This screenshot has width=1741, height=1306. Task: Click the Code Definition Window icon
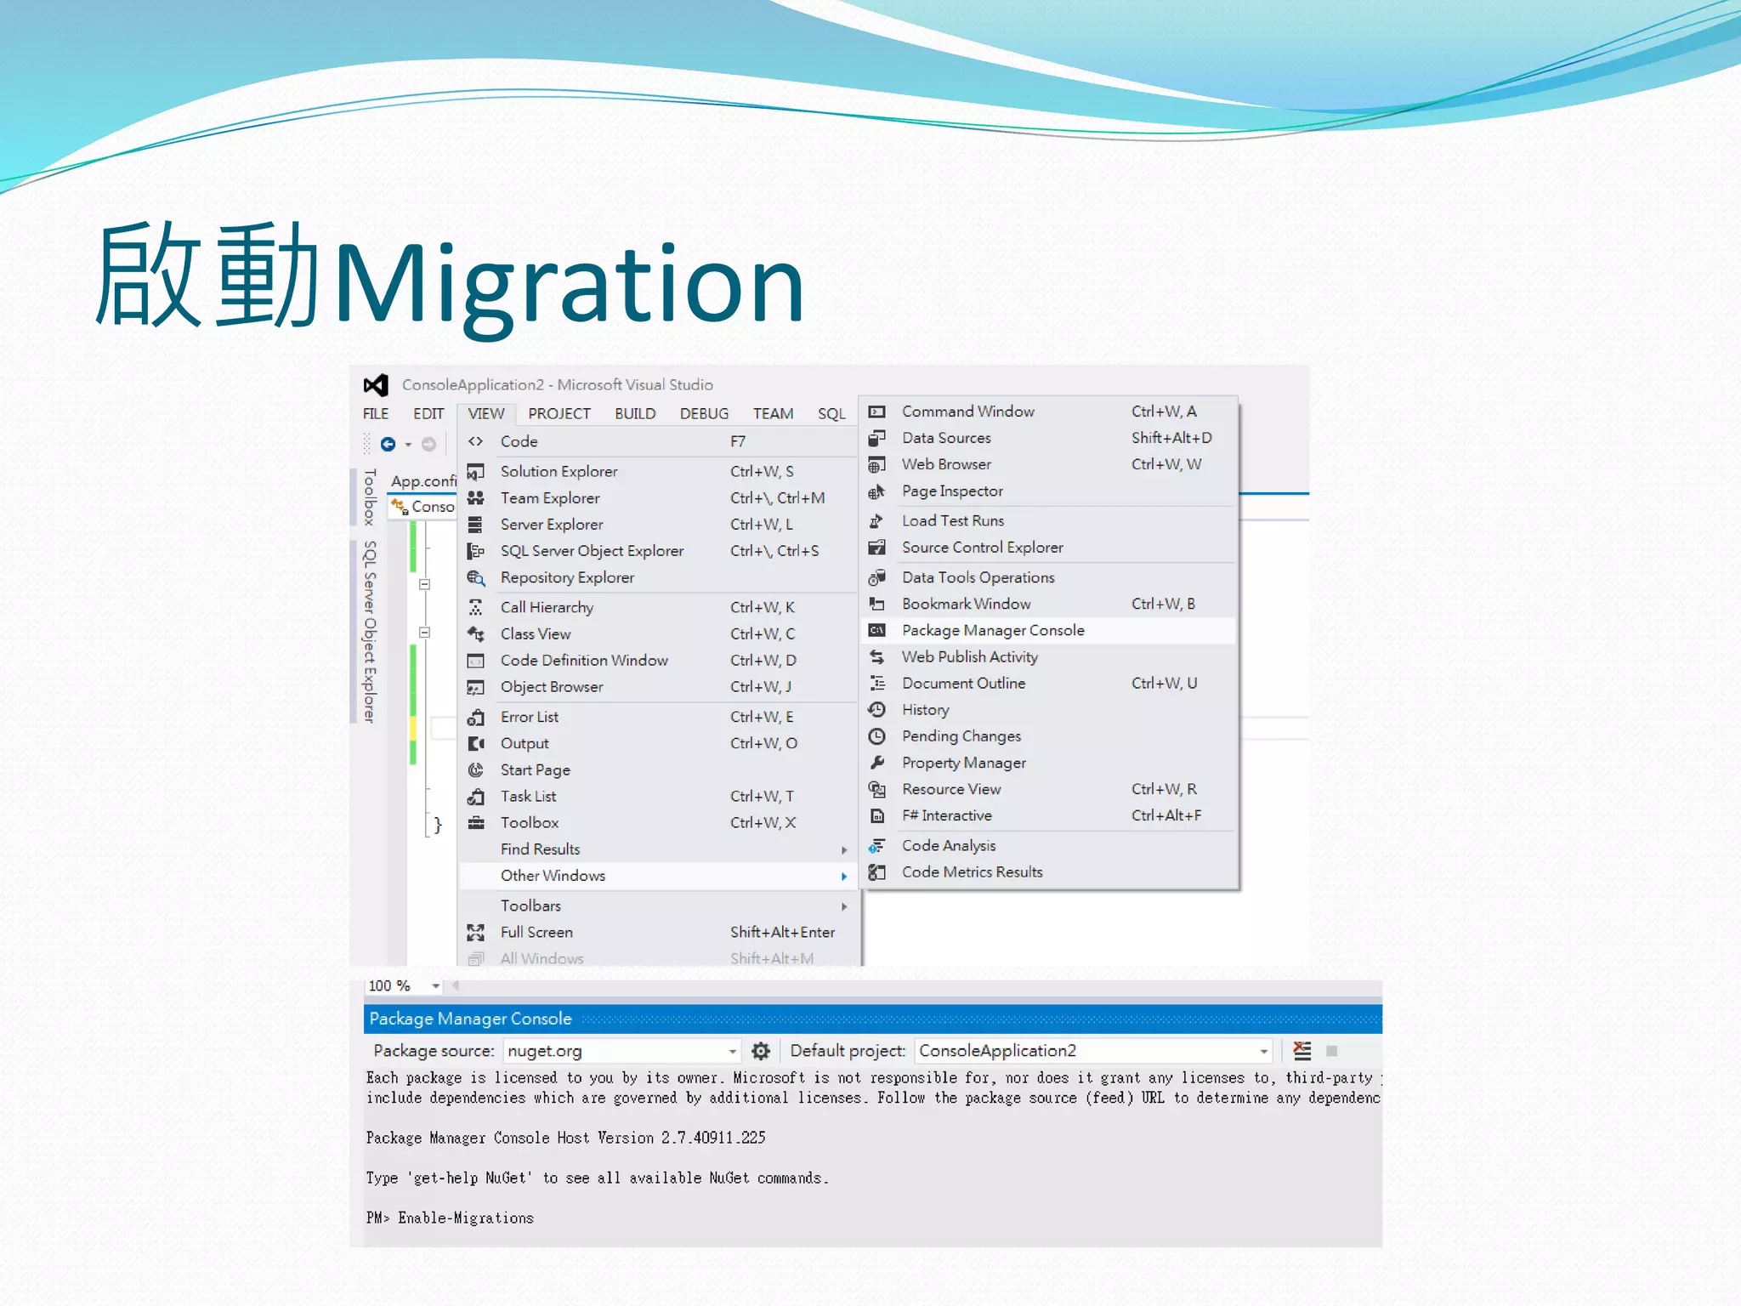point(476,661)
